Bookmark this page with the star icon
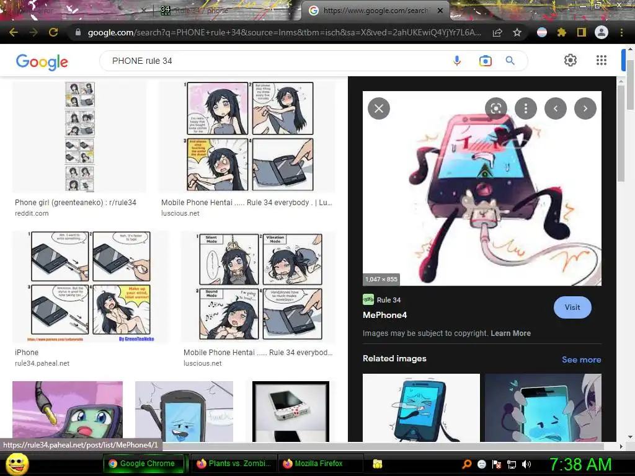 (517, 32)
